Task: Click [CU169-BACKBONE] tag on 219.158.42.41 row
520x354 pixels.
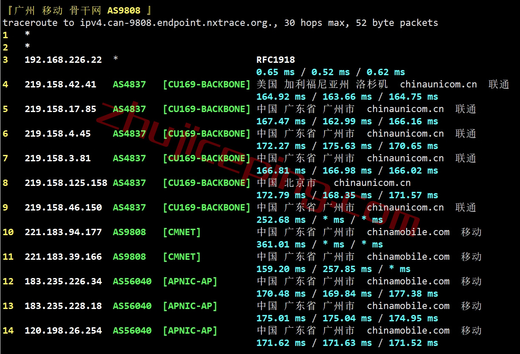Action: (x=207, y=84)
